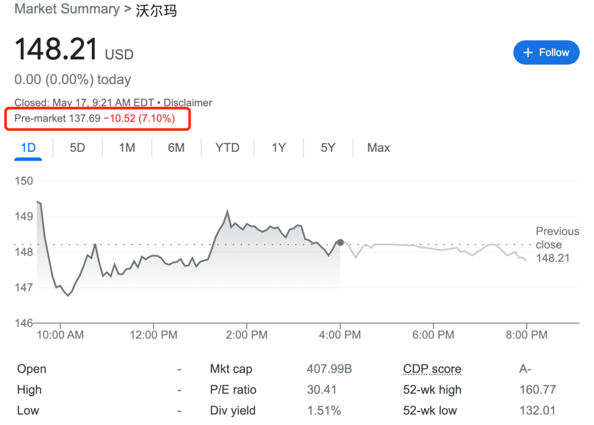The height and width of the screenshot is (425, 594).
Task: Click the P/E ratio label
Action: tap(233, 389)
